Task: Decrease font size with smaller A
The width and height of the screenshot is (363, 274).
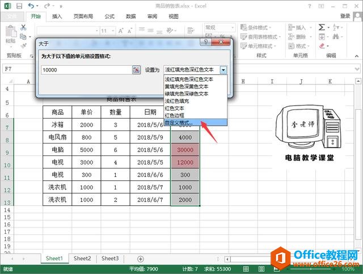Action: 130,31
